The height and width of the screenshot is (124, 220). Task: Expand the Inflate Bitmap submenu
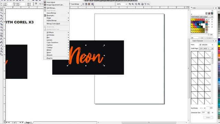[56, 21]
